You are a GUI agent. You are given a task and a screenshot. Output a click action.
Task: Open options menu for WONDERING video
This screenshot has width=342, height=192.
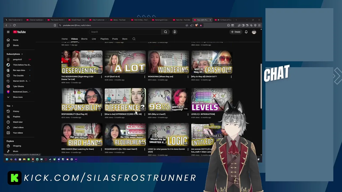tap(188, 77)
